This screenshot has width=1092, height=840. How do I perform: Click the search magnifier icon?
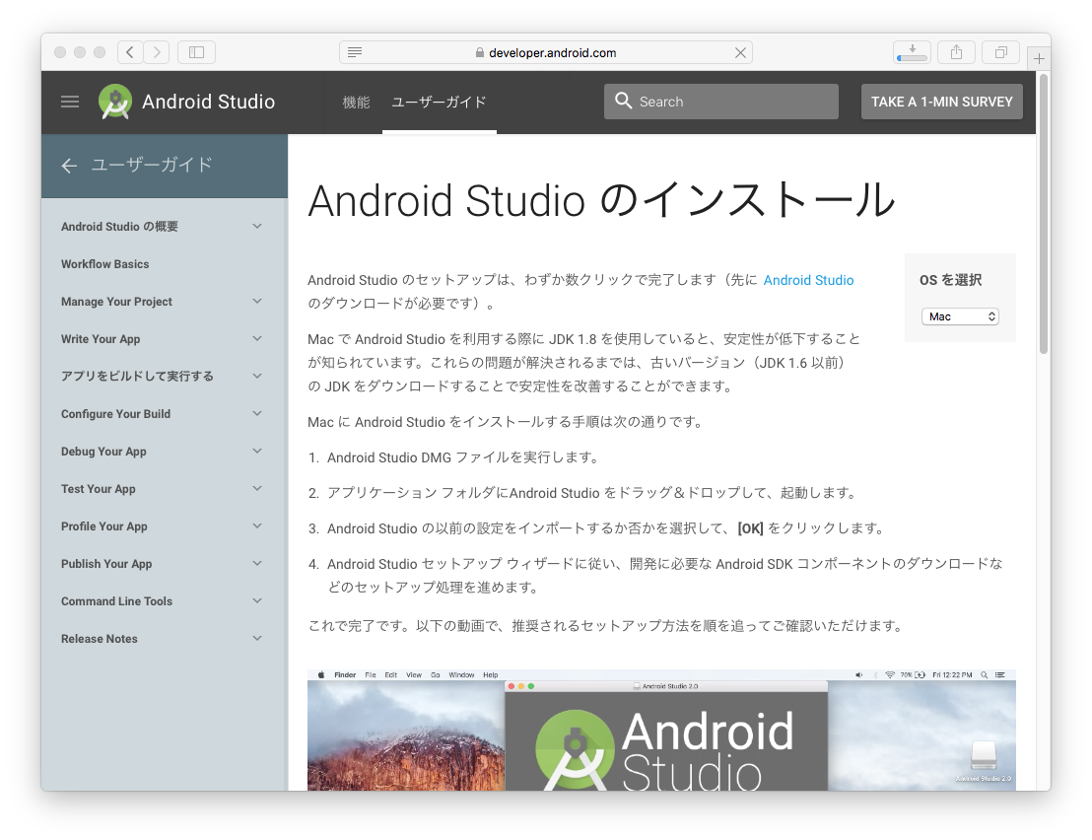click(623, 101)
